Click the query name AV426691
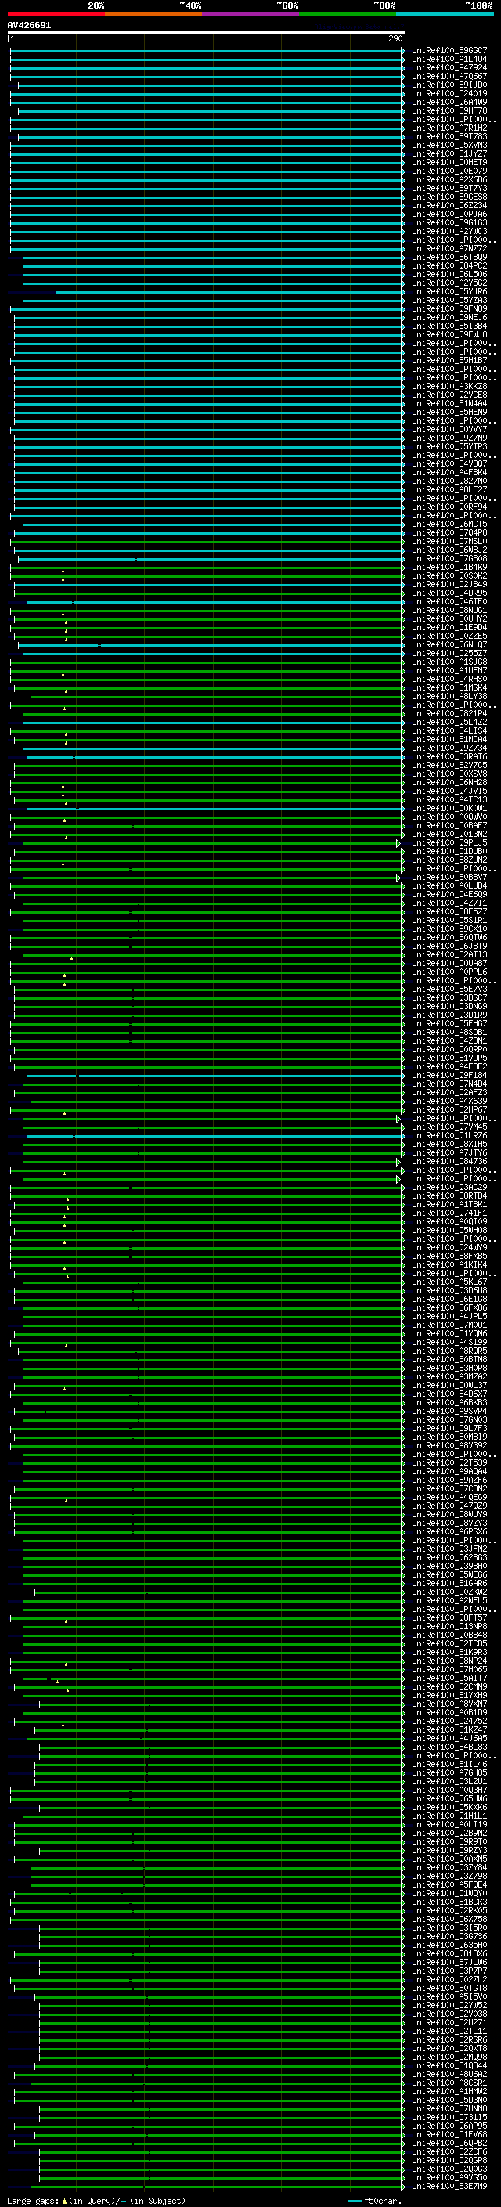 click(29, 26)
